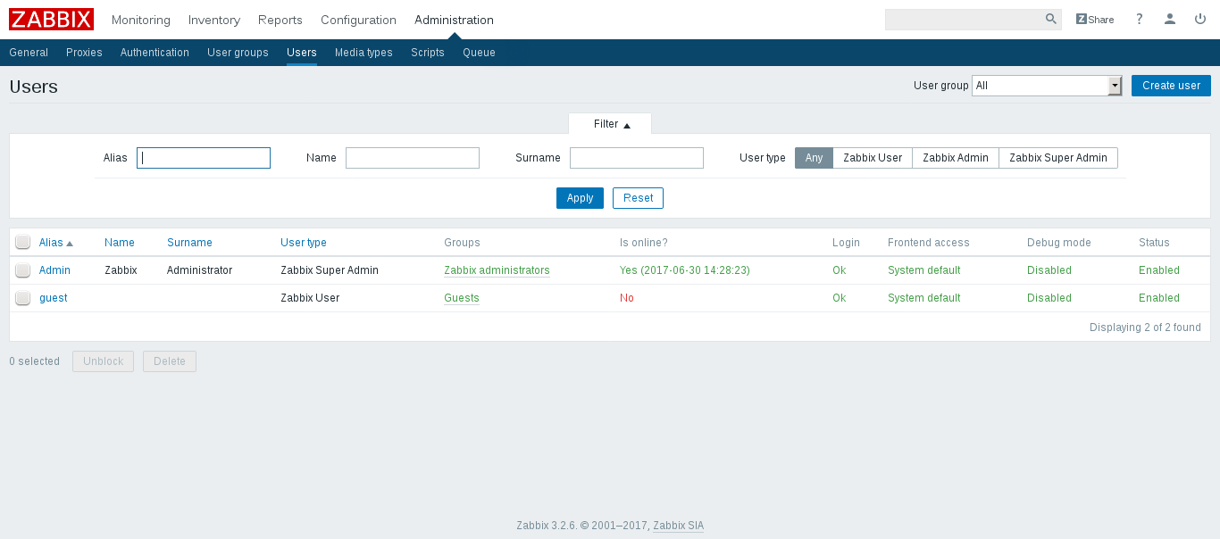Open the global search magnifier icon
This screenshot has width=1220, height=539.
click(x=1050, y=19)
